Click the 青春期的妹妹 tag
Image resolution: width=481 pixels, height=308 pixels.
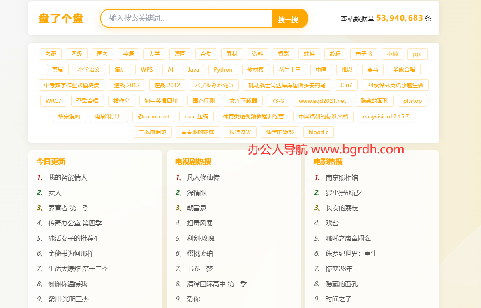point(198,132)
